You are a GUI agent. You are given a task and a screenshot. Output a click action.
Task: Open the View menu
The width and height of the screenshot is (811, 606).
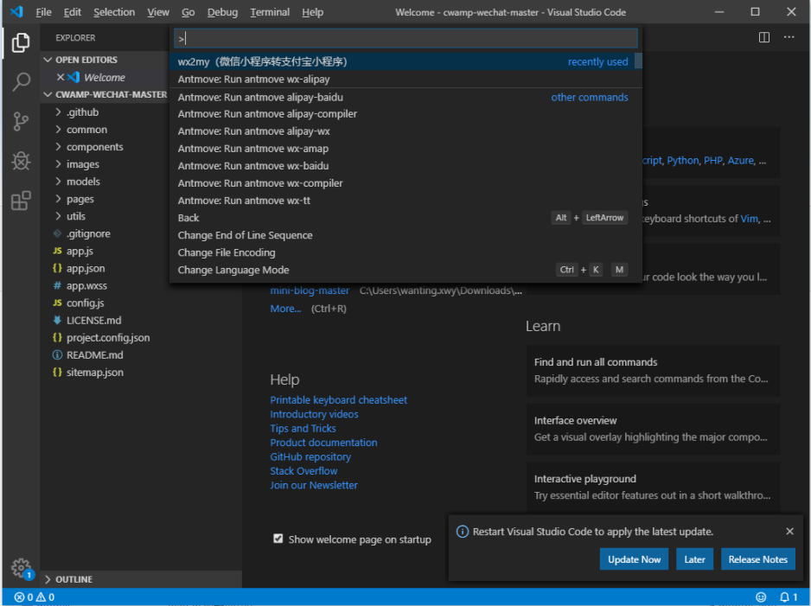(x=158, y=12)
